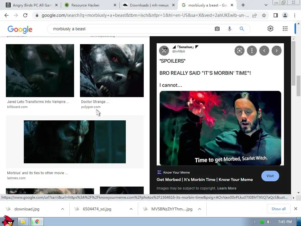Expand options for download.jpg
The height and width of the screenshot is (226, 301).
click(63, 209)
